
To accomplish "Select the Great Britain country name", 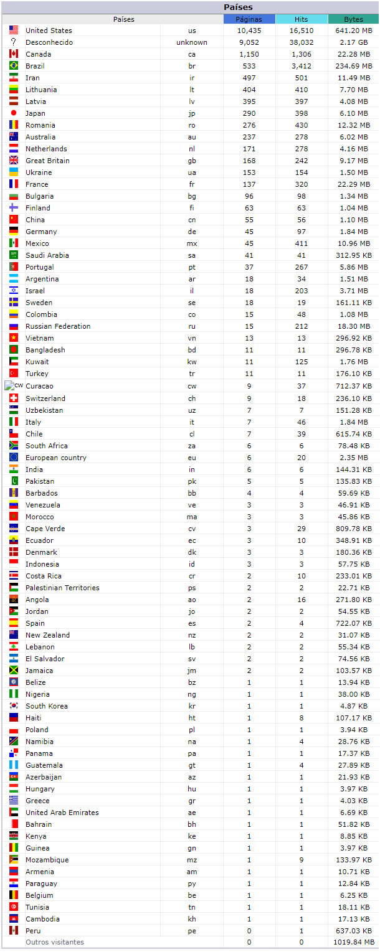I will [x=47, y=161].
